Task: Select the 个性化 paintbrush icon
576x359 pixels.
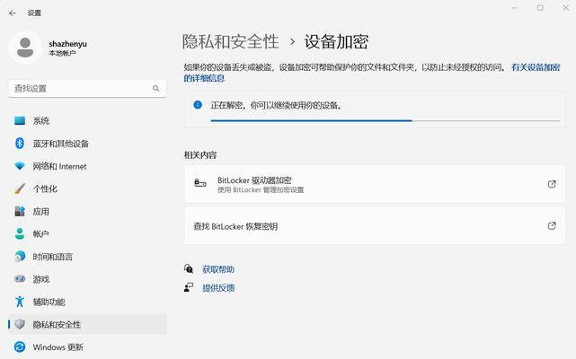Action: click(x=20, y=188)
